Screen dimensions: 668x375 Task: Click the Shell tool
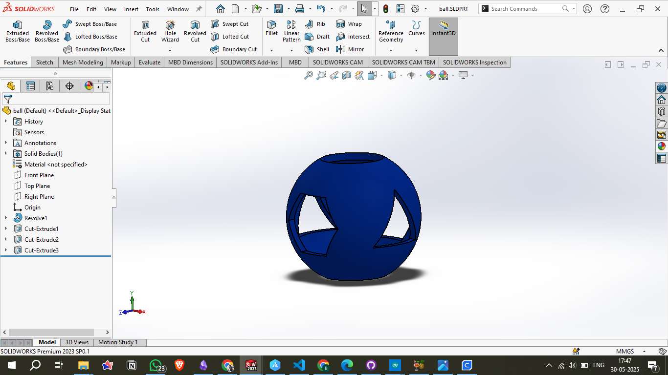pos(317,49)
